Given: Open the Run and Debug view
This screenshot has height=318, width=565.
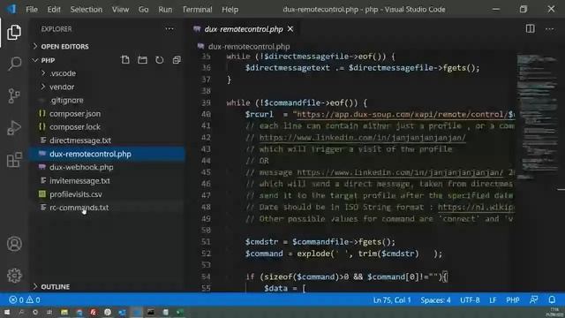Looking at the screenshot, I should point(14,127).
